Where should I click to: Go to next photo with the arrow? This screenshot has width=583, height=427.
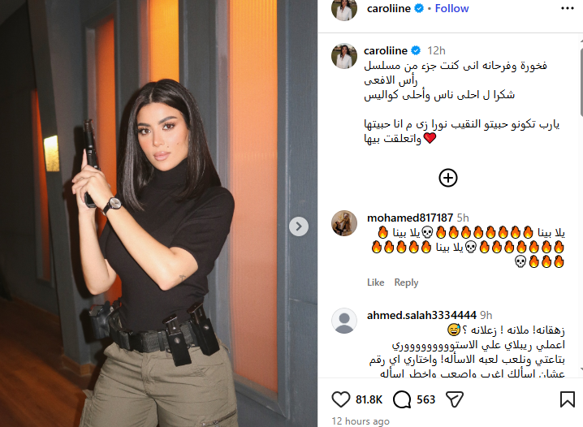point(299,226)
